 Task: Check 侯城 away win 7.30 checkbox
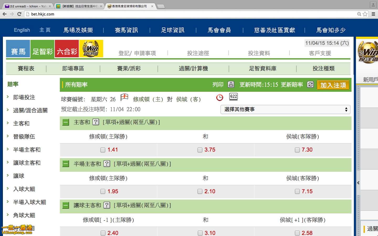tap(297, 150)
